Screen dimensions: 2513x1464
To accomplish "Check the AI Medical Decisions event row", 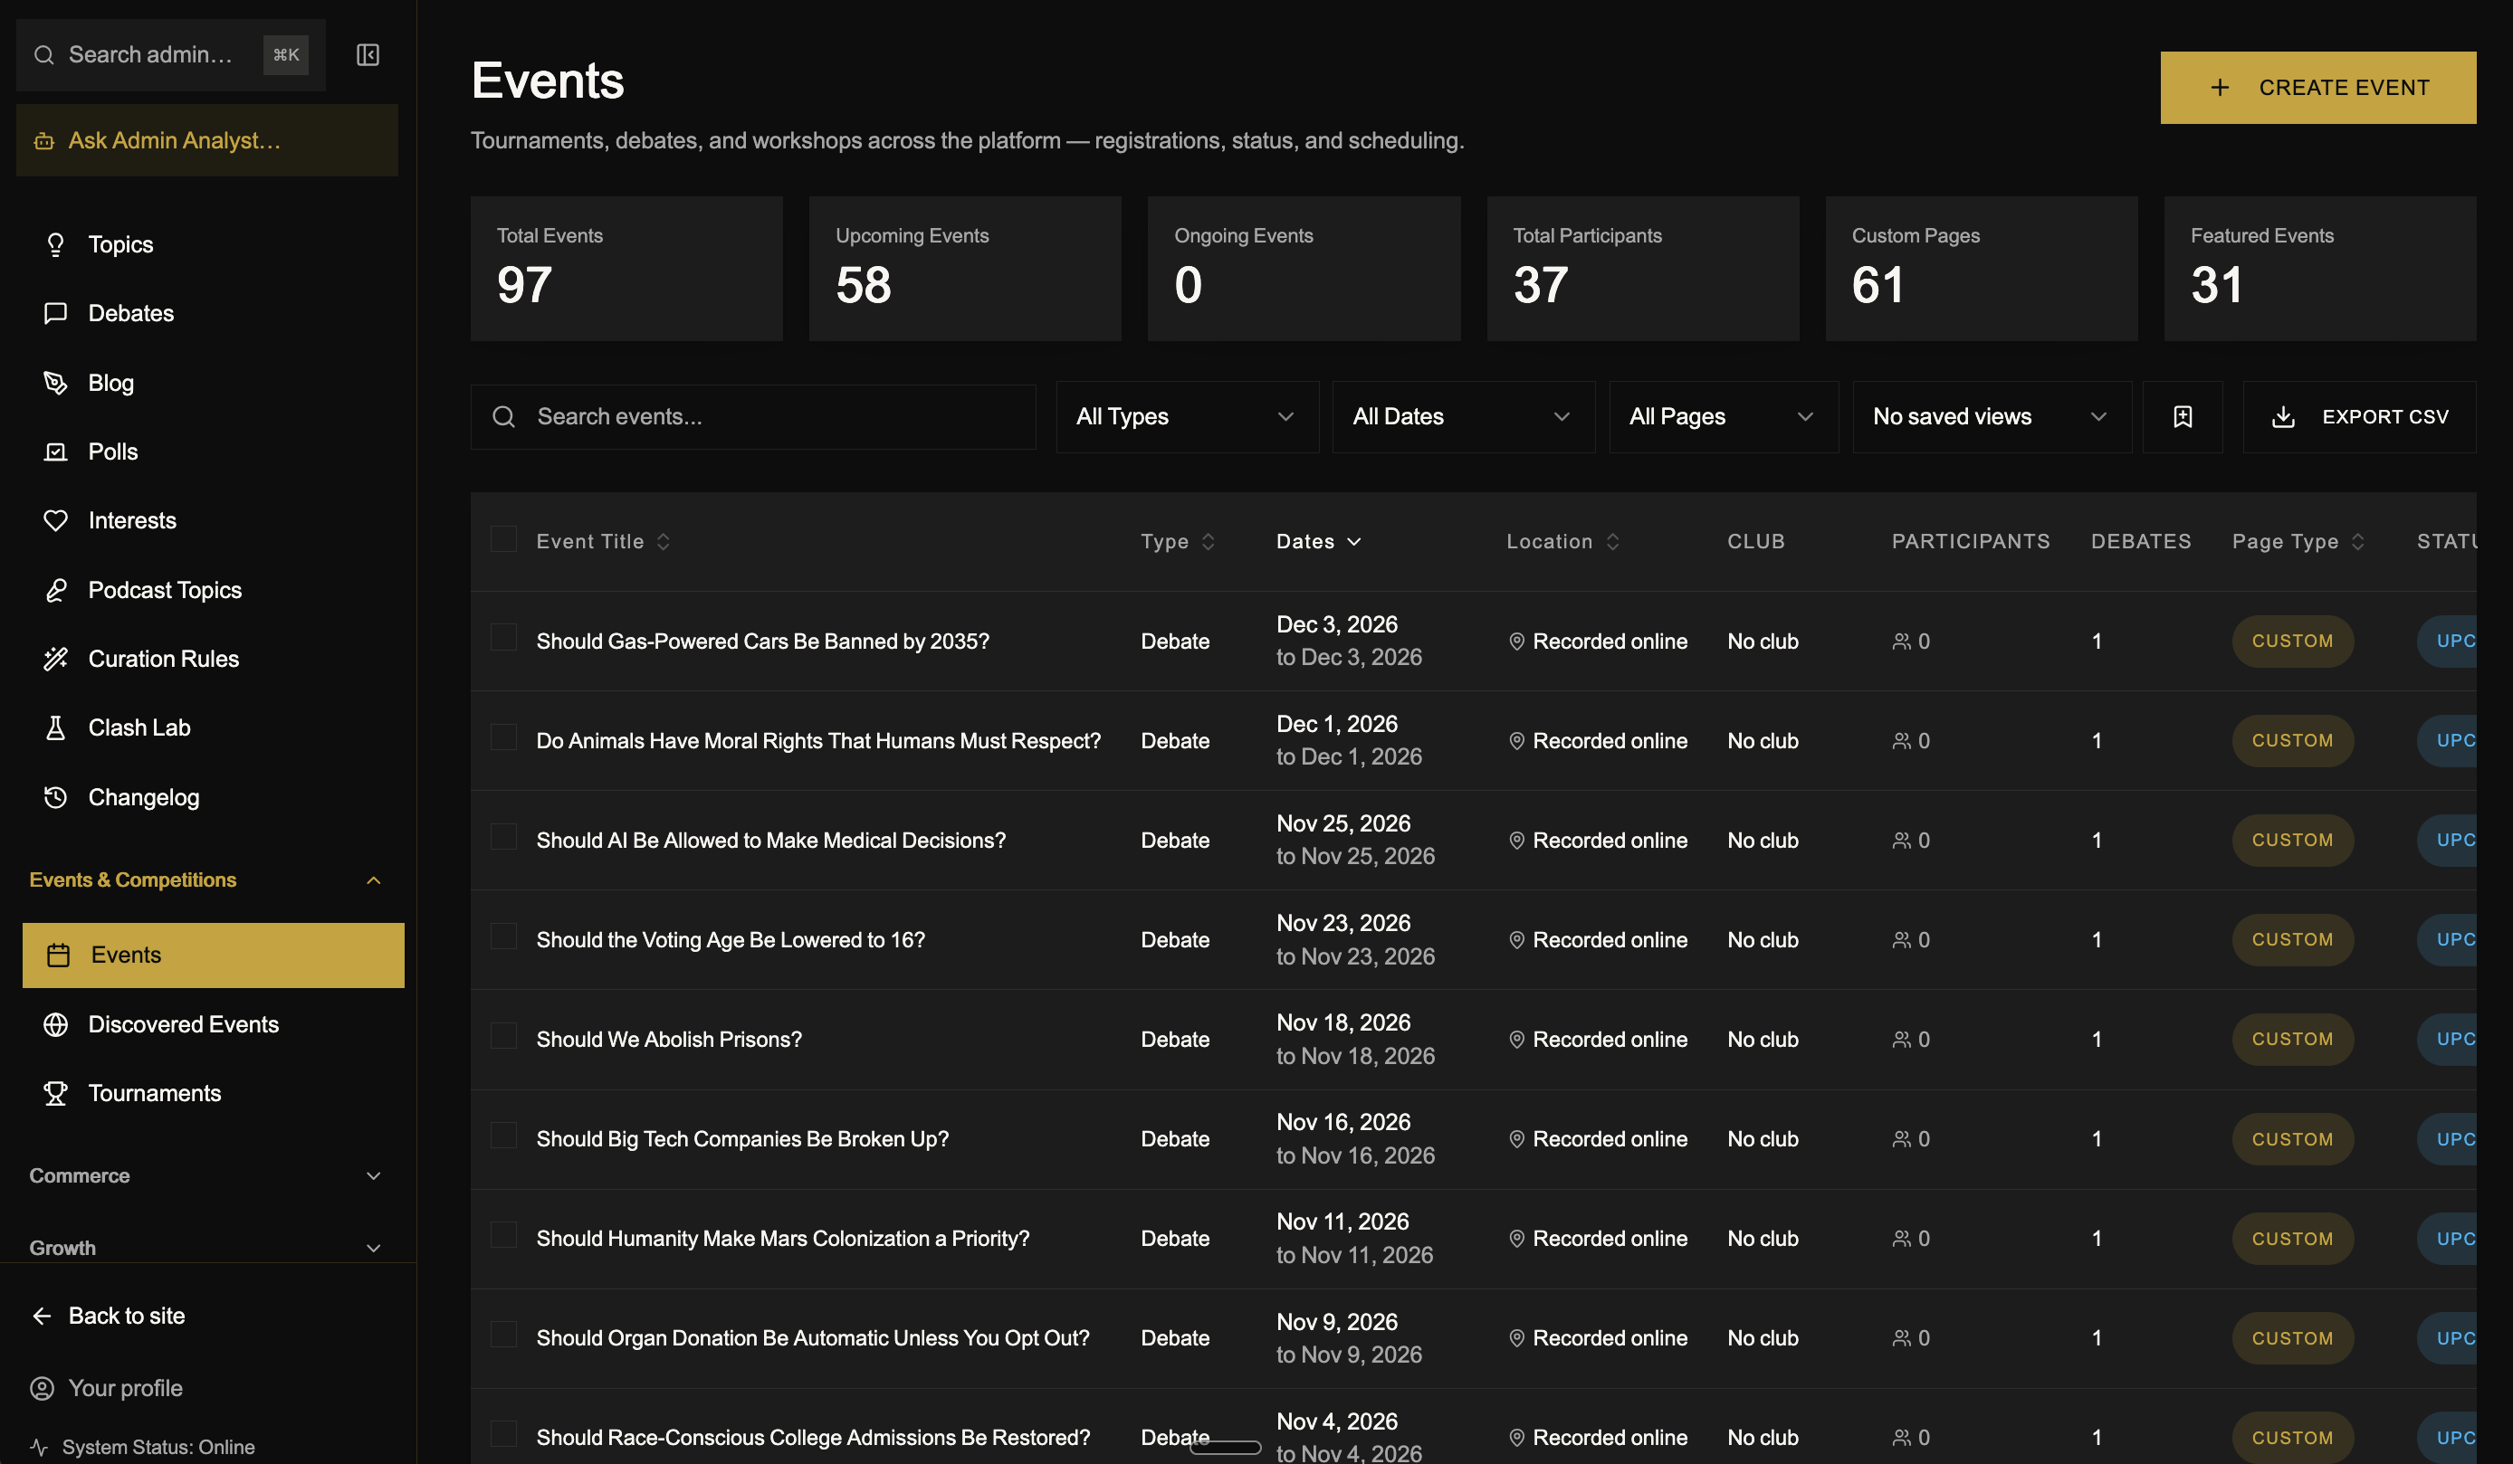I will click(503, 836).
